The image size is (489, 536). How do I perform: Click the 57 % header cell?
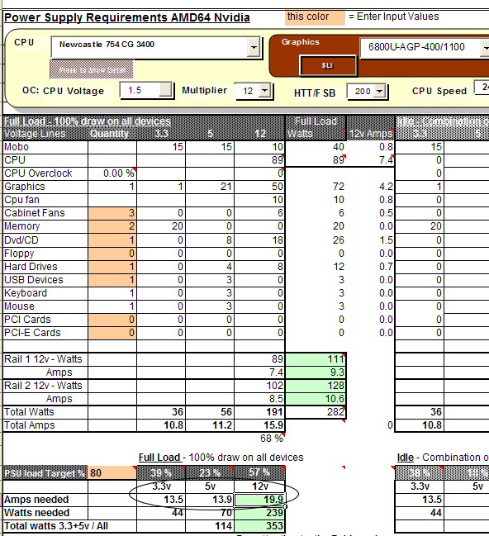[259, 473]
